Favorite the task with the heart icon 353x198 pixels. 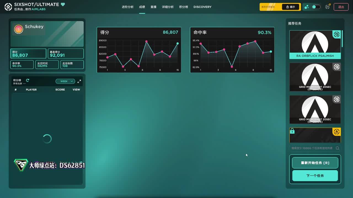[63, 4]
